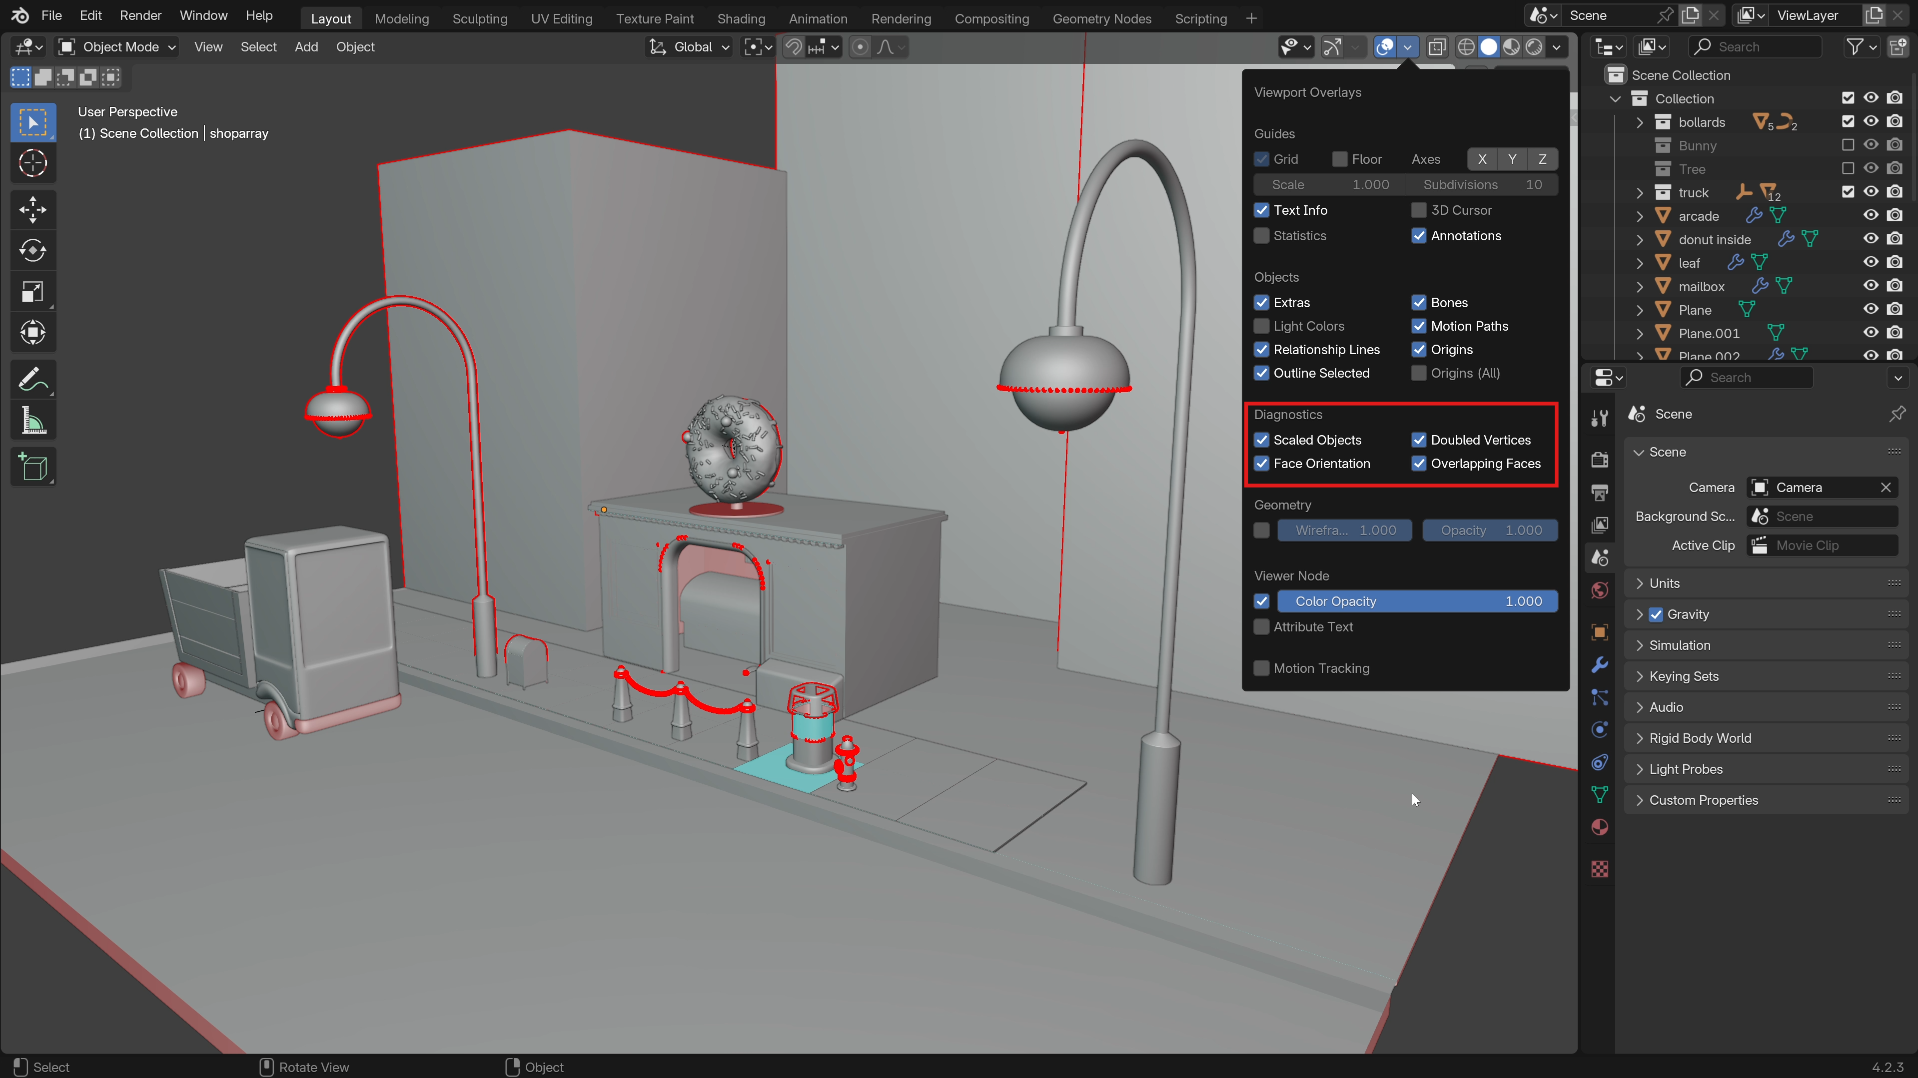Adjust the Color Opacity slider
This screenshot has height=1078, width=1918.
click(x=1418, y=601)
